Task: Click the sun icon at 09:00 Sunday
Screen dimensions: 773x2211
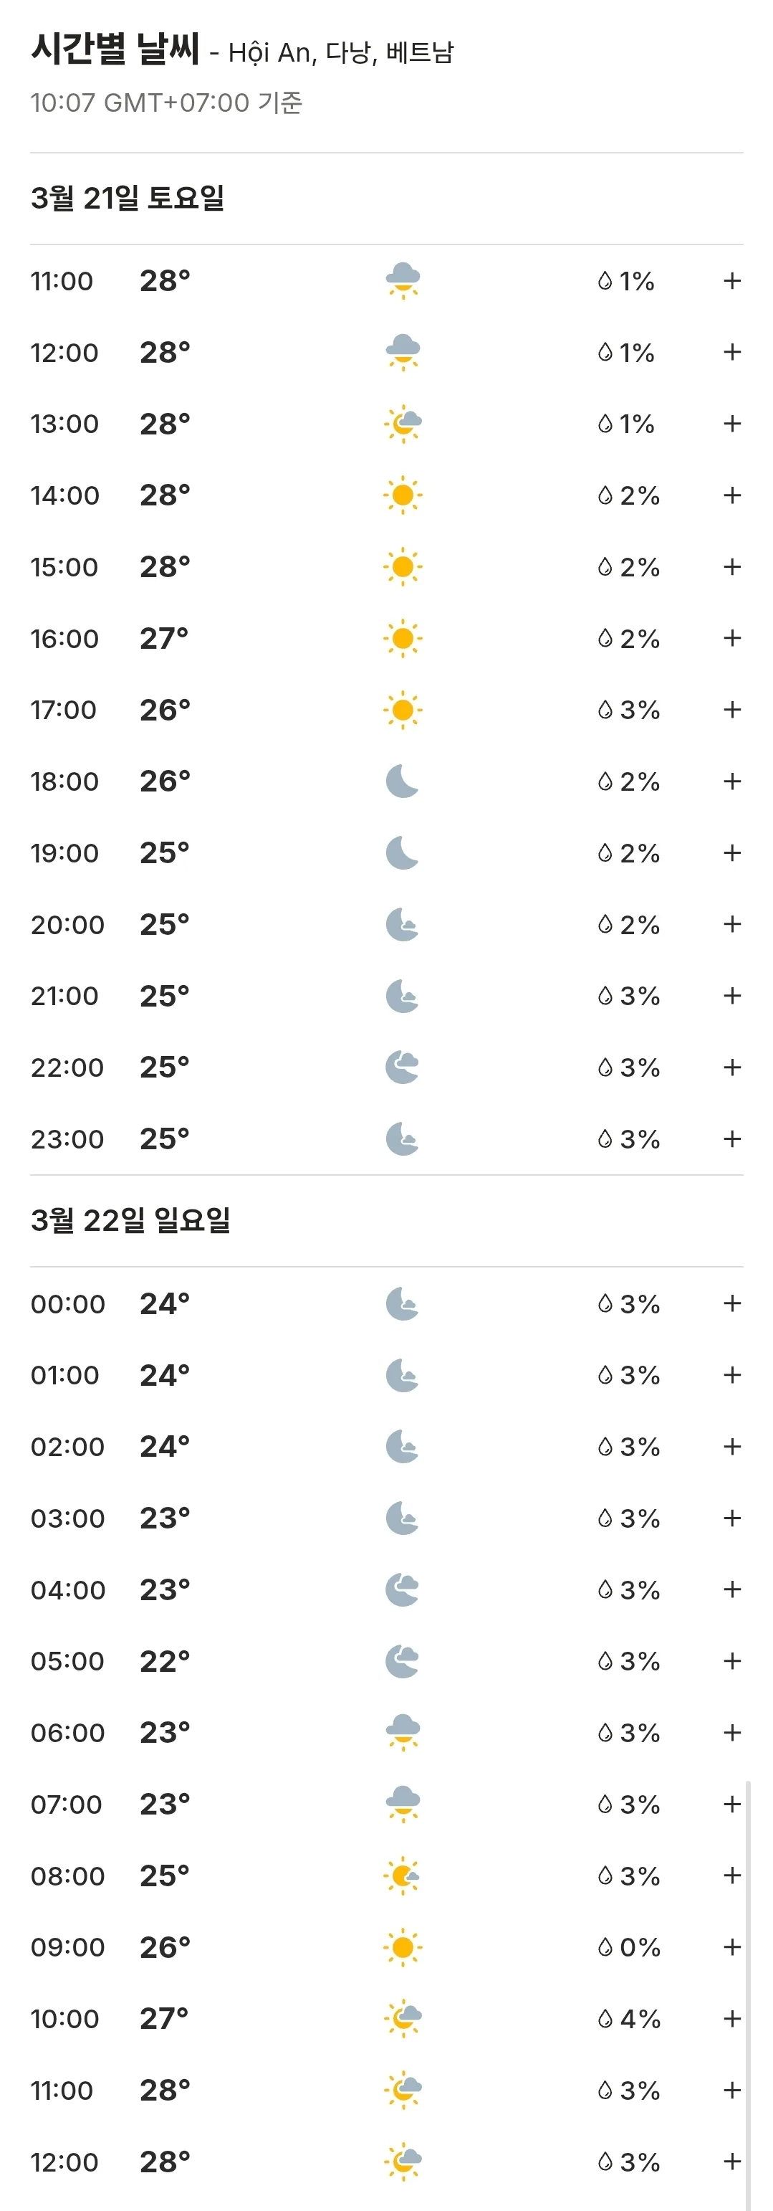Action: click(403, 1947)
